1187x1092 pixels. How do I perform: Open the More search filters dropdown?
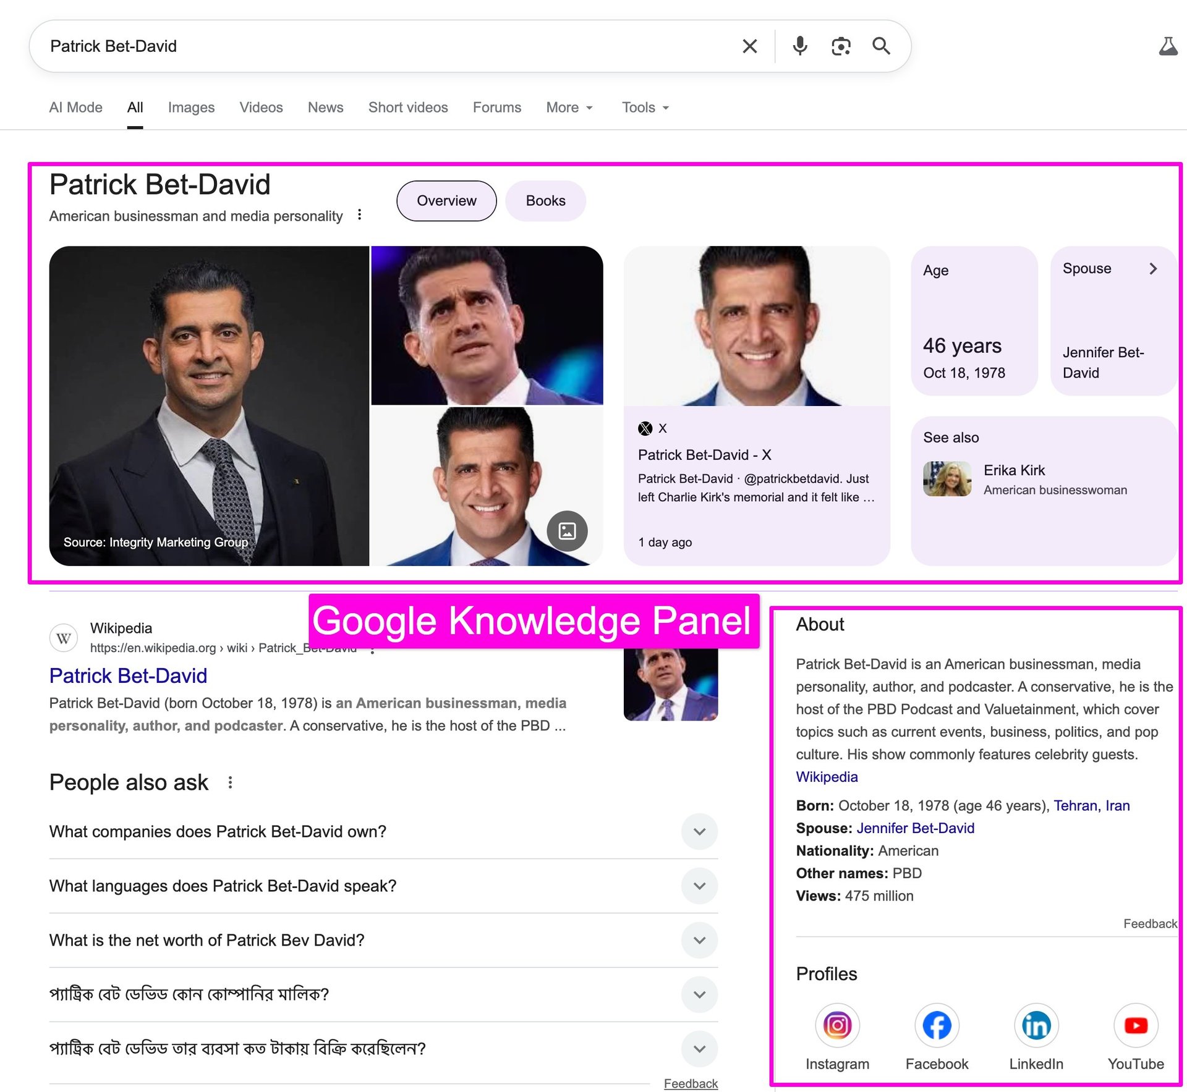tap(569, 108)
